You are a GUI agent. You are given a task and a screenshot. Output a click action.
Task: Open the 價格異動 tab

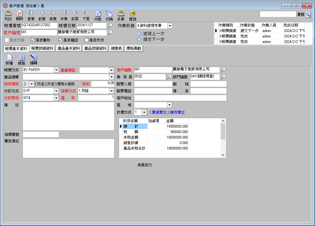134,48
